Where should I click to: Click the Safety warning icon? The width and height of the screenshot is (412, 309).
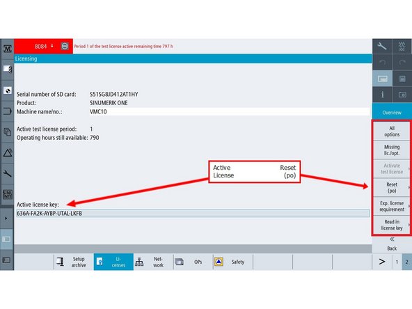coord(219,262)
